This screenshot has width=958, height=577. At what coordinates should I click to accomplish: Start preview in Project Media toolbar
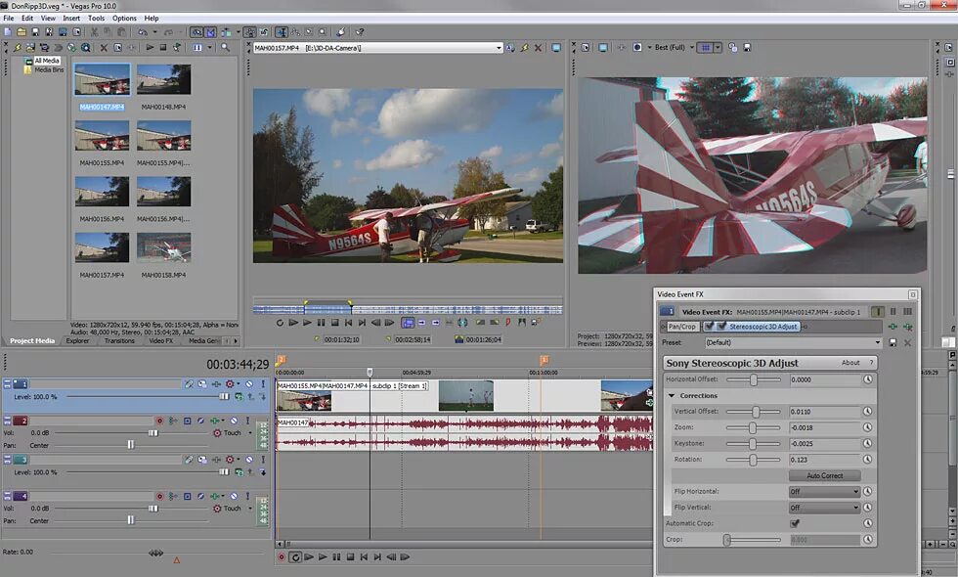(x=150, y=47)
